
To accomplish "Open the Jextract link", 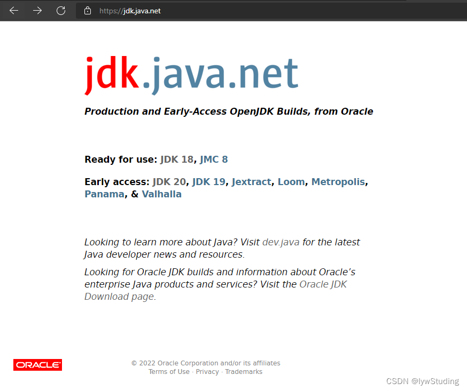I will (x=251, y=182).
